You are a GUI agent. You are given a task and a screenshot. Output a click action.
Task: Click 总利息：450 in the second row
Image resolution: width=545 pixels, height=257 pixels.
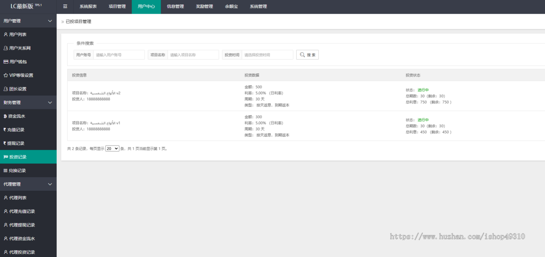[428, 132]
